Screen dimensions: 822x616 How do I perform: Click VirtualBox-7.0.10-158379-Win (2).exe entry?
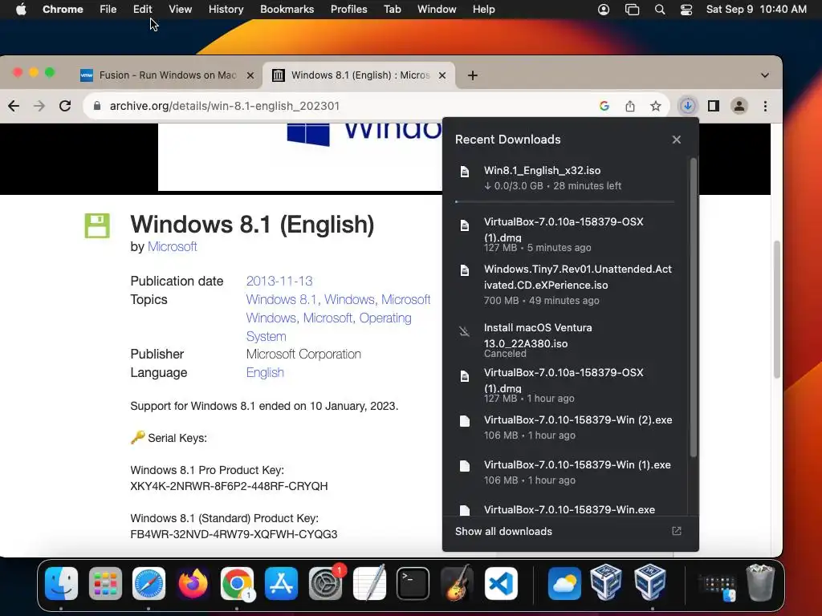coord(566,428)
